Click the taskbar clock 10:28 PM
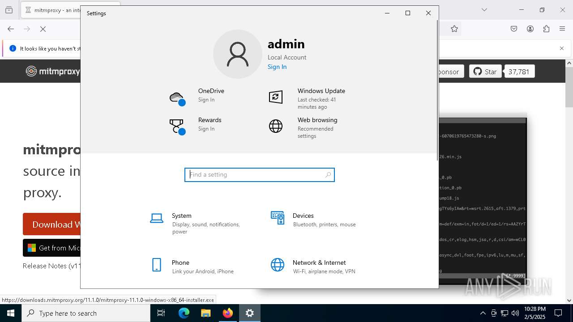The image size is (573, 322). pos(535,313)
